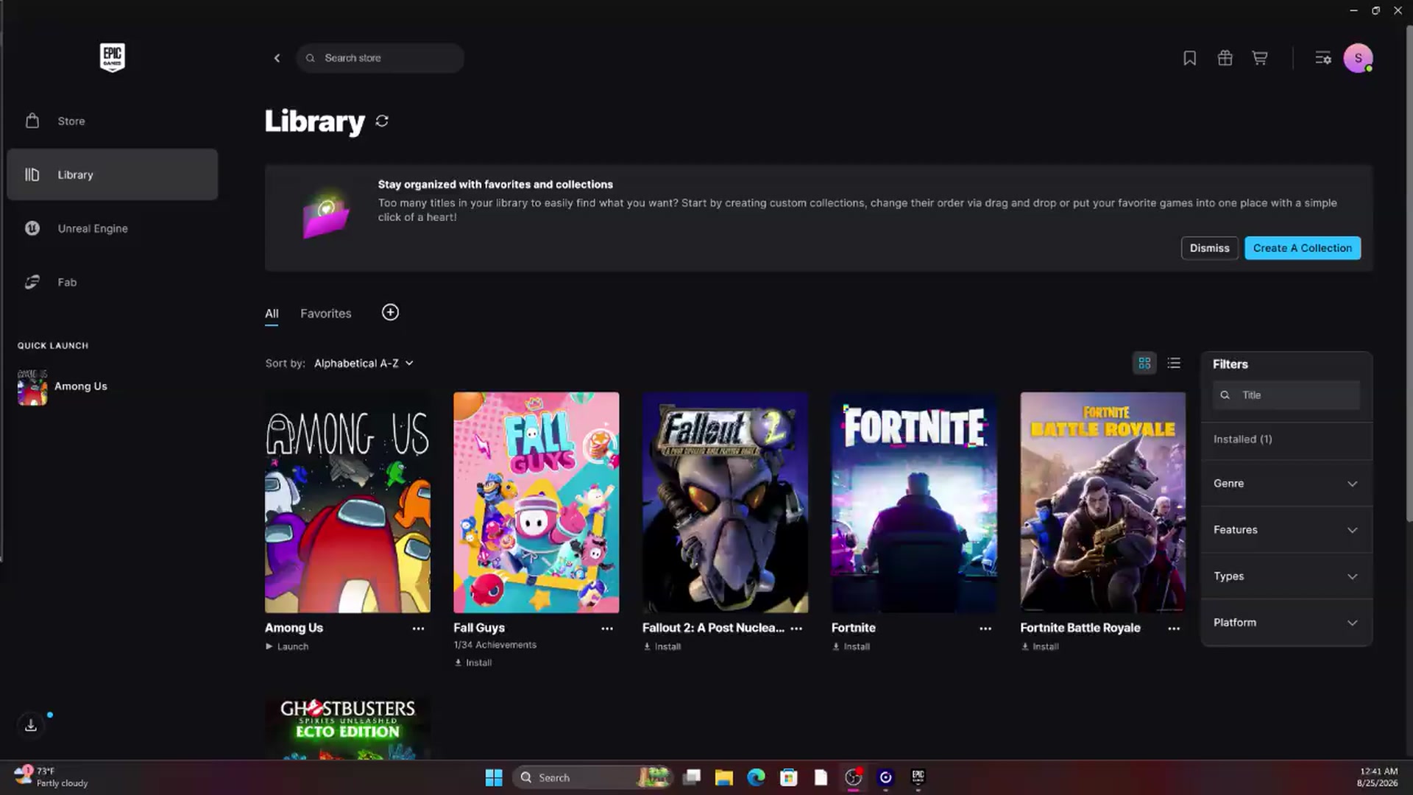Open File Explorer from taskbar

(x=723, y=777)
